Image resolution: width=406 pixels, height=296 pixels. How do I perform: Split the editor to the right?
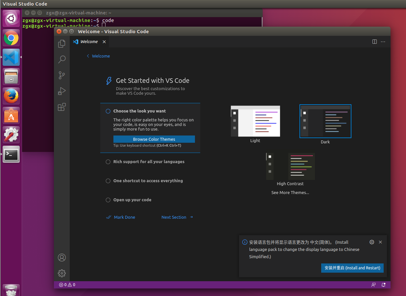tap(374, 42)
